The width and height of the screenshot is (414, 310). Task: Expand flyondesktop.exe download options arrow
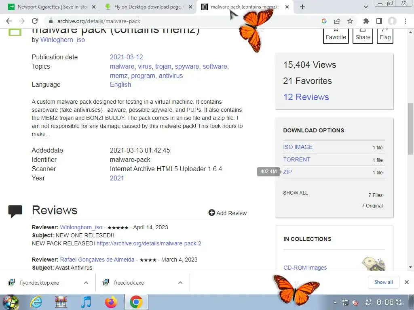coord(86,283)
